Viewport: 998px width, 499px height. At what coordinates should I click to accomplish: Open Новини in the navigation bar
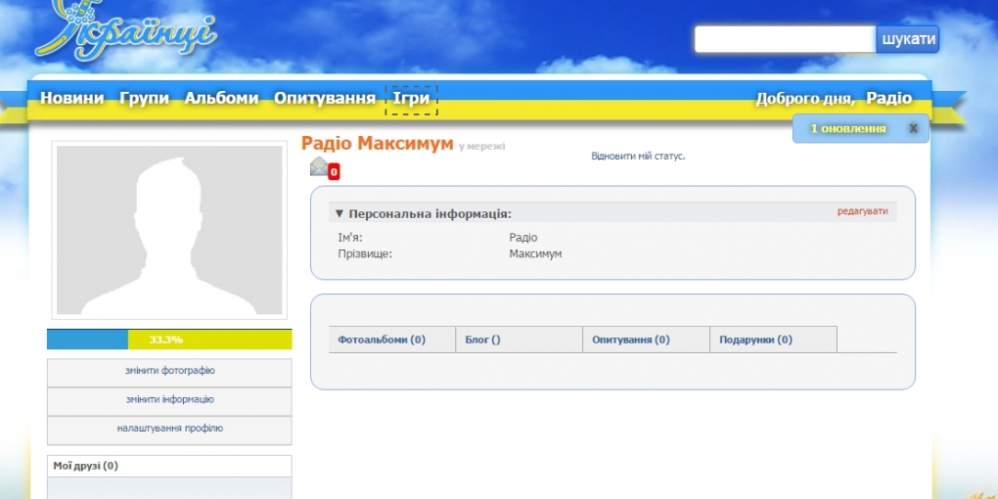[x=72, y=98]
